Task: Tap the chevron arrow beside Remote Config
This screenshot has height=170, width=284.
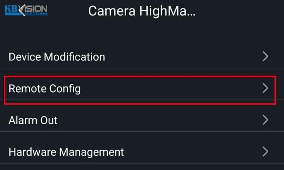Action: click(265, 88)
